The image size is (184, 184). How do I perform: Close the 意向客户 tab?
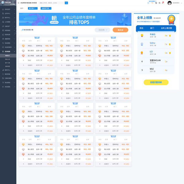click(36, 9)
